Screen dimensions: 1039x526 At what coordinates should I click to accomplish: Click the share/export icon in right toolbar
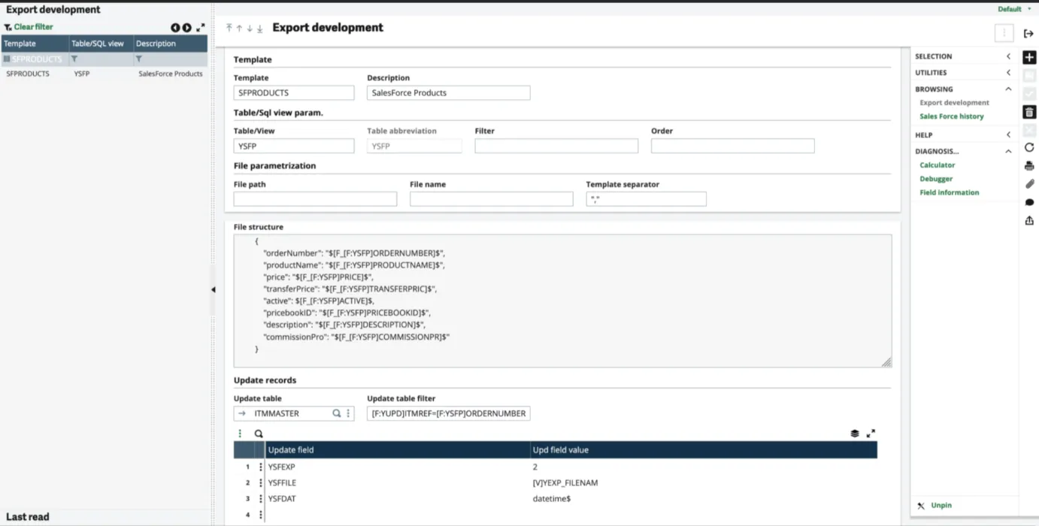[x=1029, y=220]
